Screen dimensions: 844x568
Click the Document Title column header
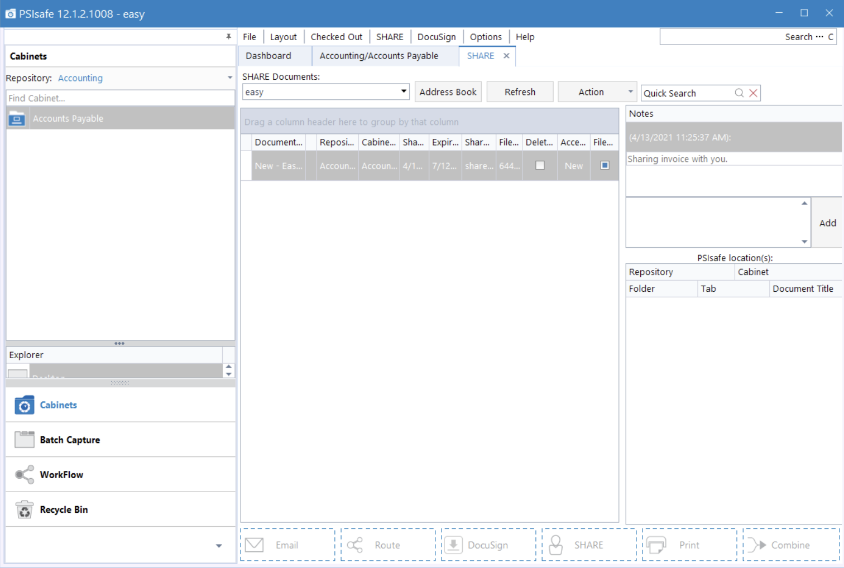(x=804, y=288)
